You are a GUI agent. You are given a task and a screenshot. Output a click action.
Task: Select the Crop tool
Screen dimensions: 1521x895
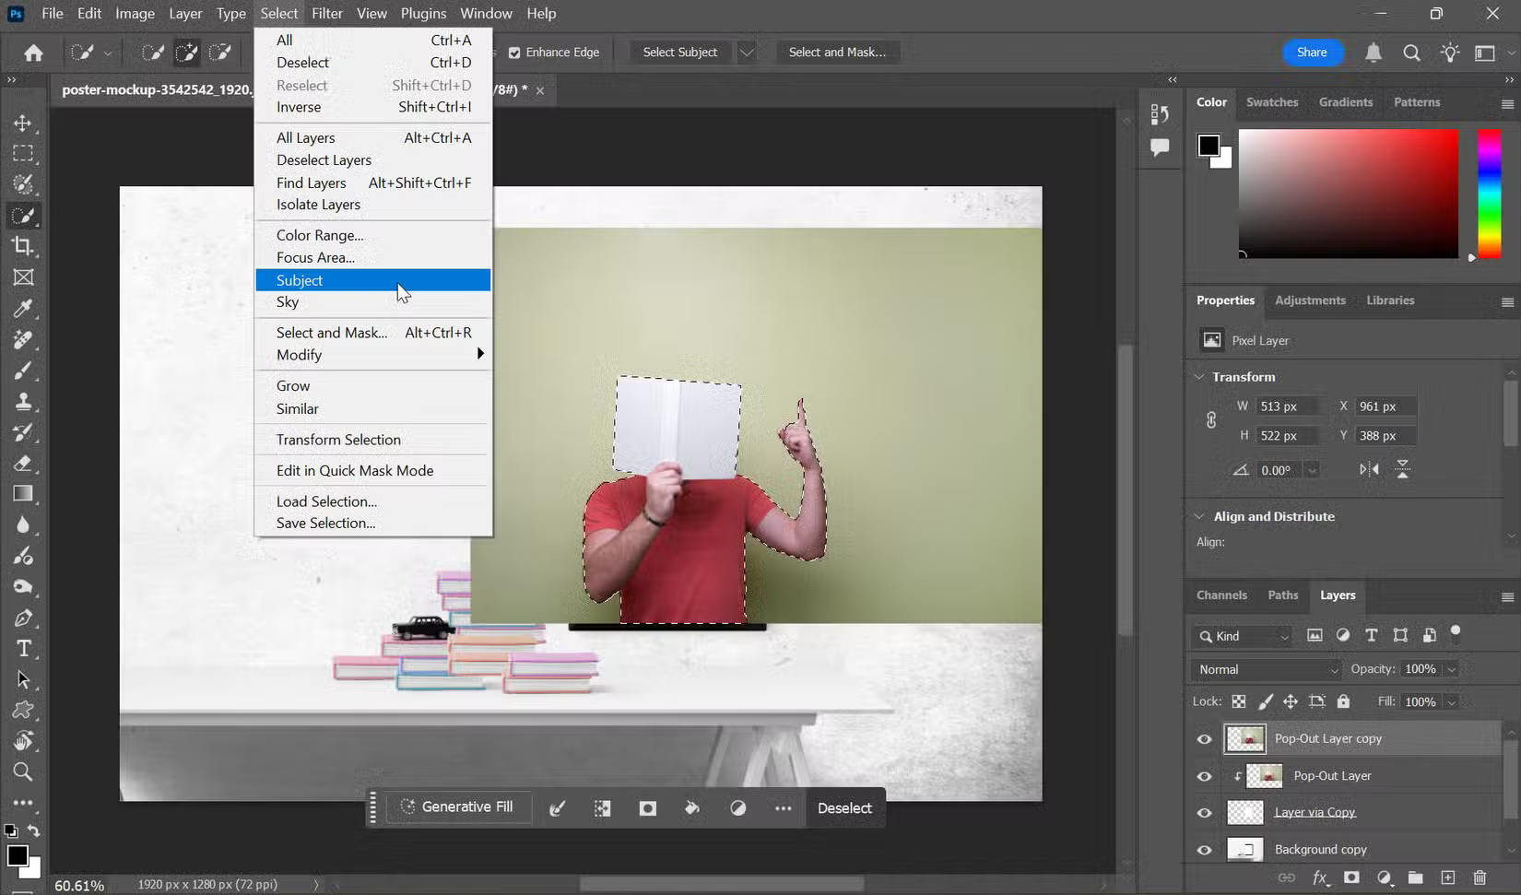23,246
